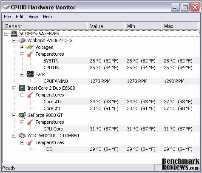202x173 pixels.
Task: Click the CPUID app icon in title bar
Action: click(6, 7)
